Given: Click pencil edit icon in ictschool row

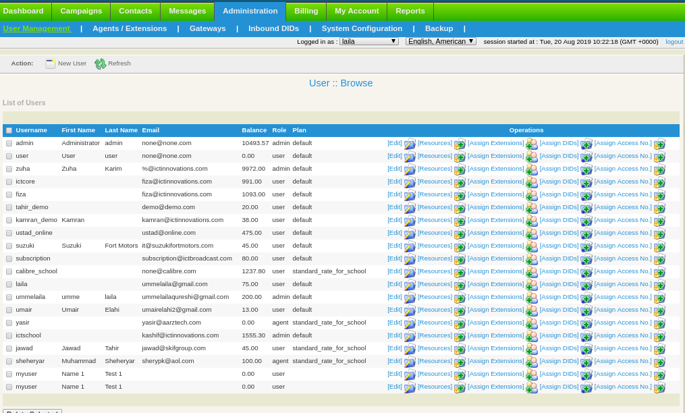Looking at the screenshot, I should [x=410, y=336].
